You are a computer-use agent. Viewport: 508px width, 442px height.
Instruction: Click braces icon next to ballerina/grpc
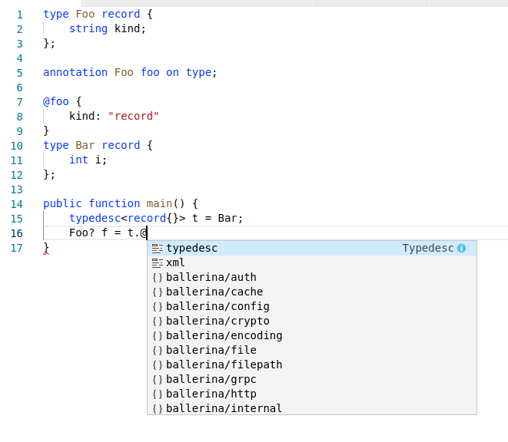point(158,380)
